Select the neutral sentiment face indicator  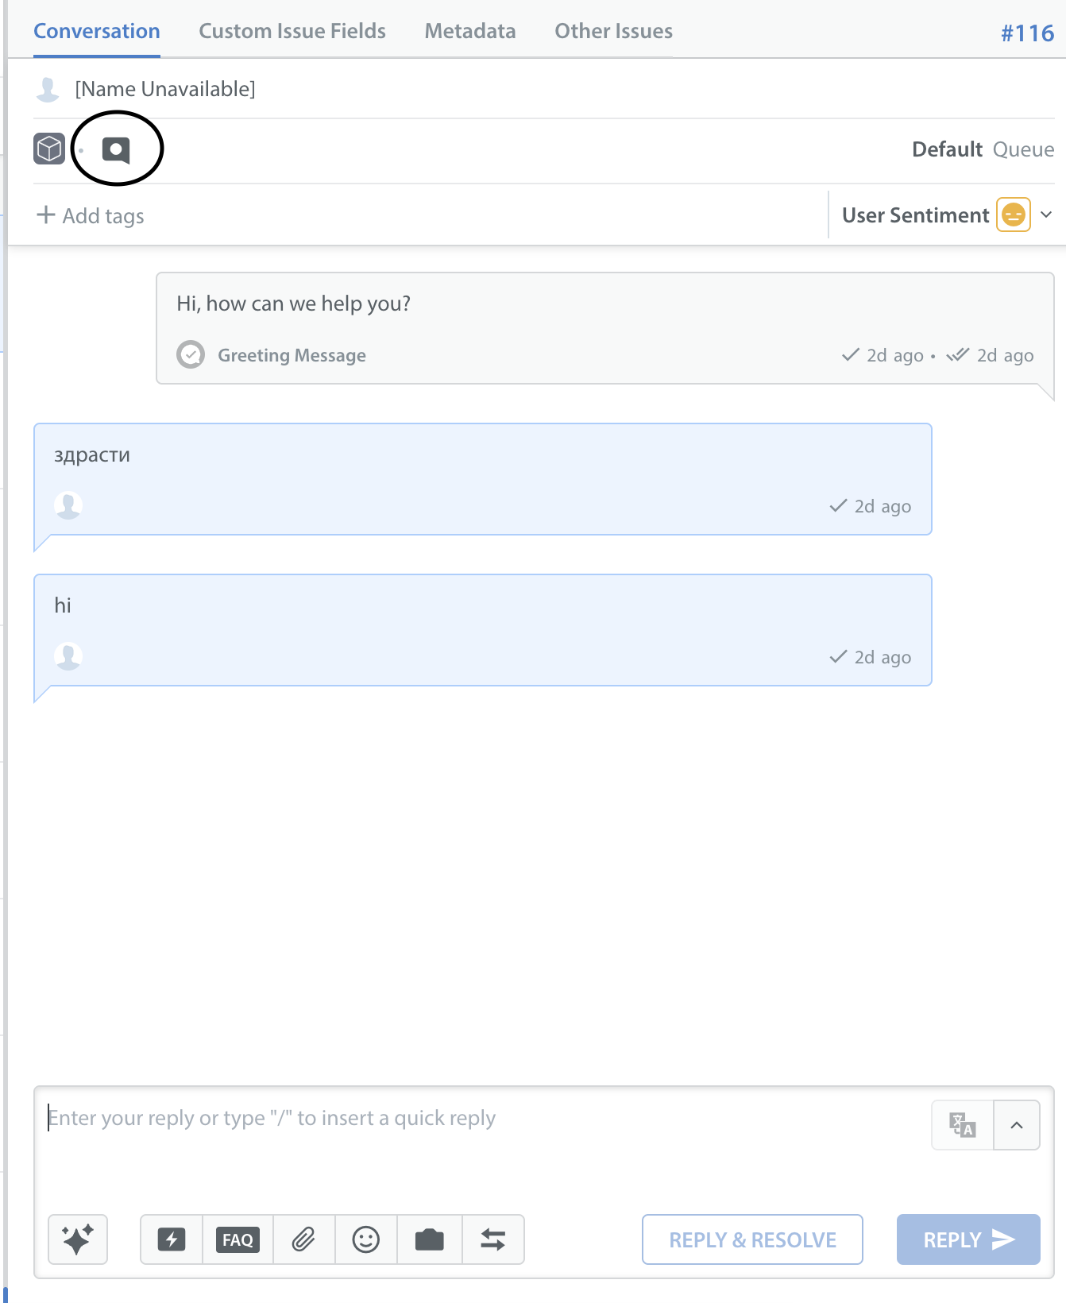pyautogui.click(x=1014, y=215)
